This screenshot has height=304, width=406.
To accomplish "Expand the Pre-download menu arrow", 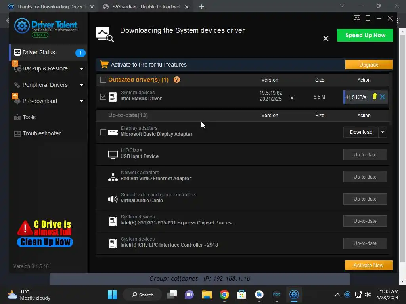I will 82,101.
